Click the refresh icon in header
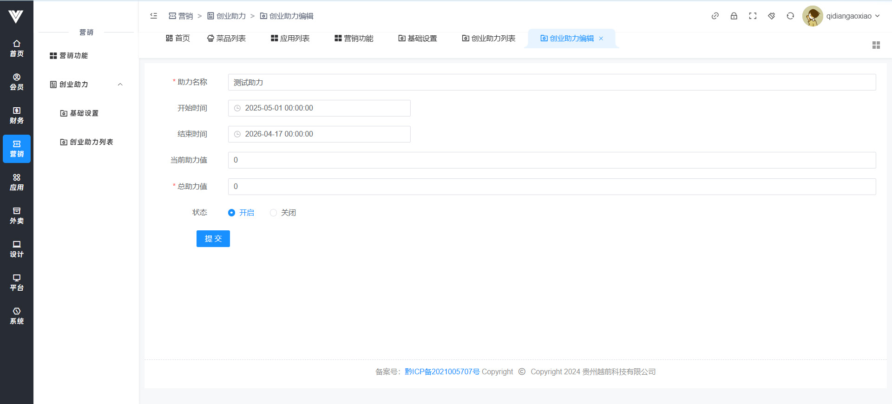 coord(790,16)
